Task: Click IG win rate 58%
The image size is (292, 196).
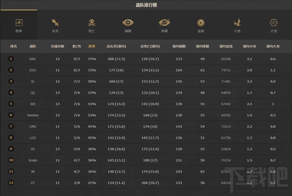Action: click(92, 82)
